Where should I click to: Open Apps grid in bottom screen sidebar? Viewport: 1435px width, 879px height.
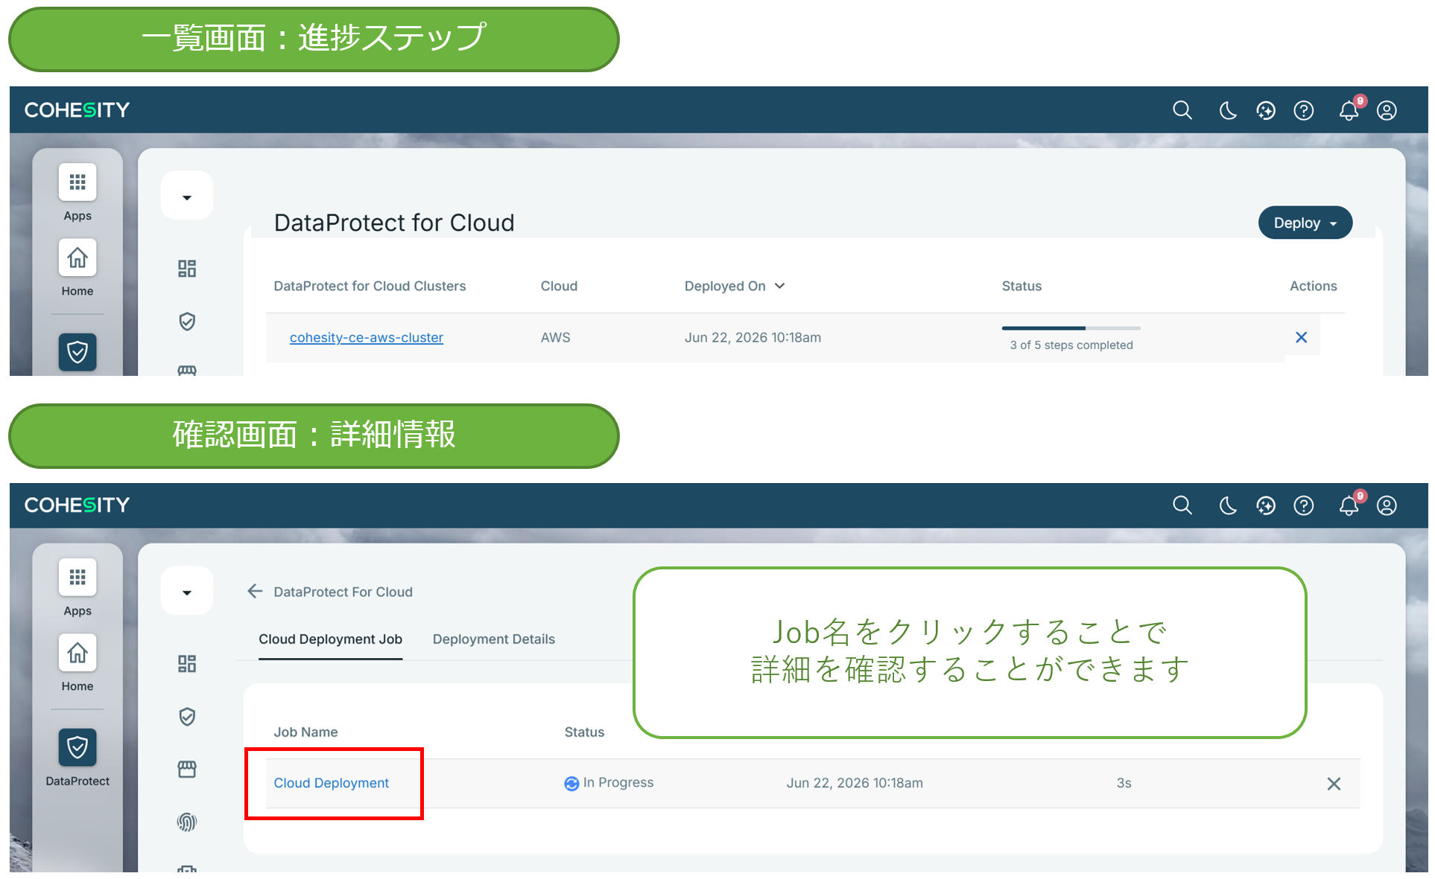click(x=77, y=578)
